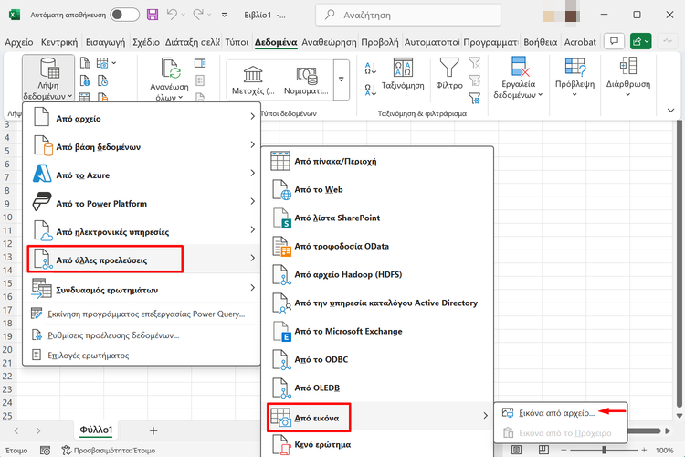The height and width of the screenshot is (457, 685).
Task: Open the Ταξινόμηση sort dialog
Action: click(x=403, y=73)
